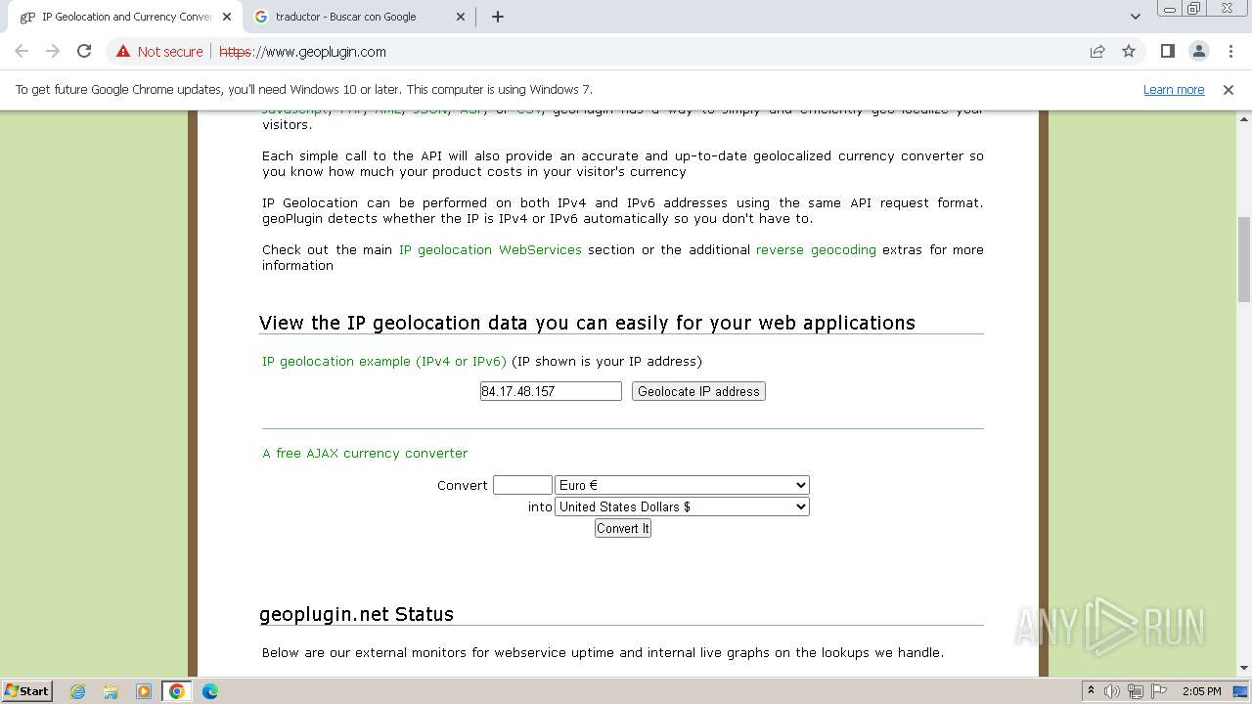
Task: Open the browser side panel icon
Action: pos(1168,52)
